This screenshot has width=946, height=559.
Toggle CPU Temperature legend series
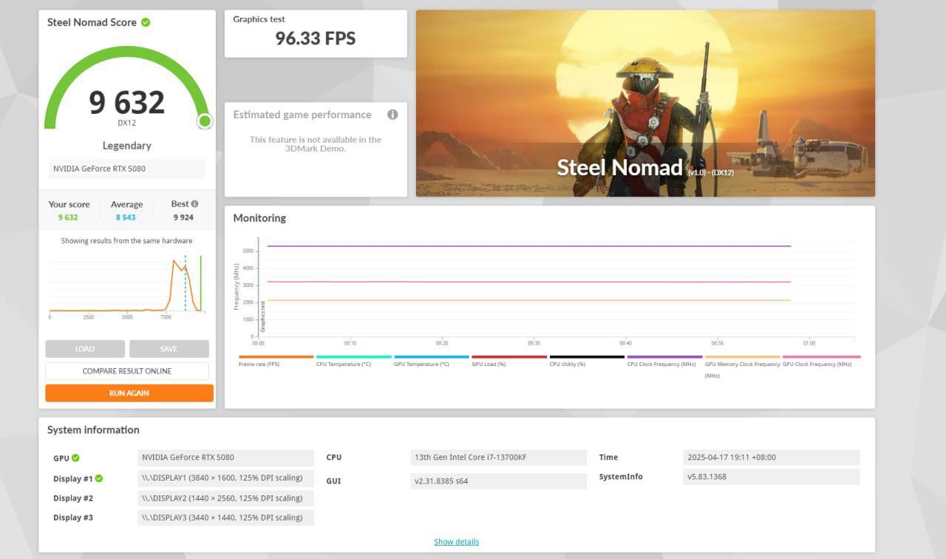coord(353,361)
